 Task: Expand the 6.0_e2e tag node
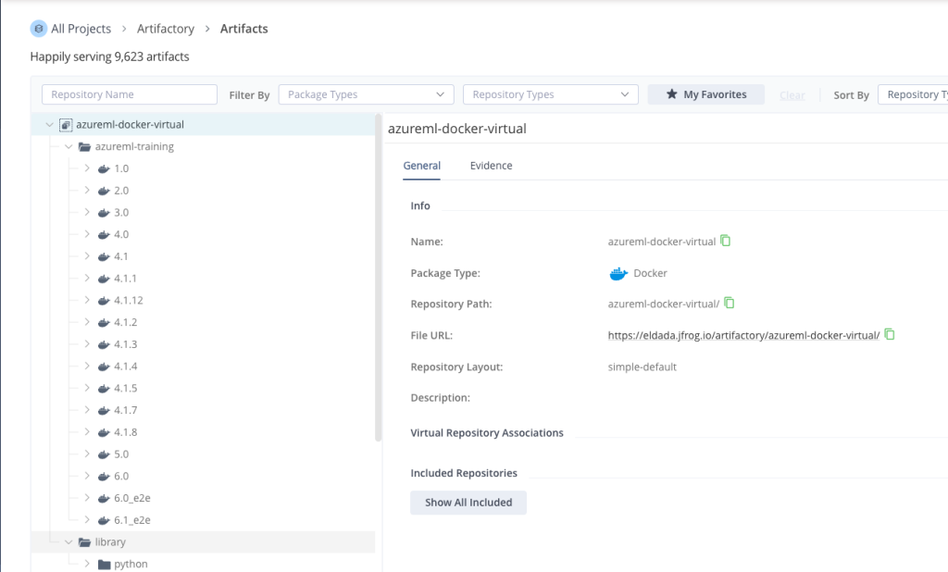(86, 498)
